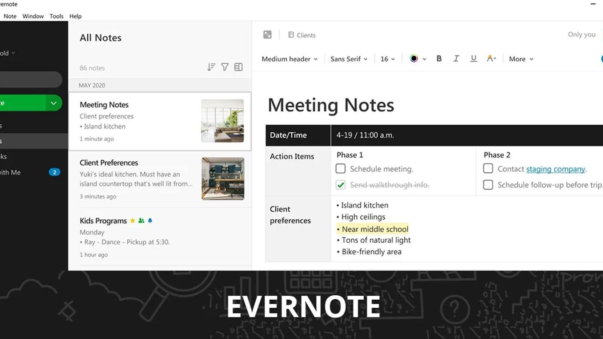Image resolution: width=603 pixels, height=339 pixels.
Task: Click the Island kitchen bullet
Action: point(362,205)
